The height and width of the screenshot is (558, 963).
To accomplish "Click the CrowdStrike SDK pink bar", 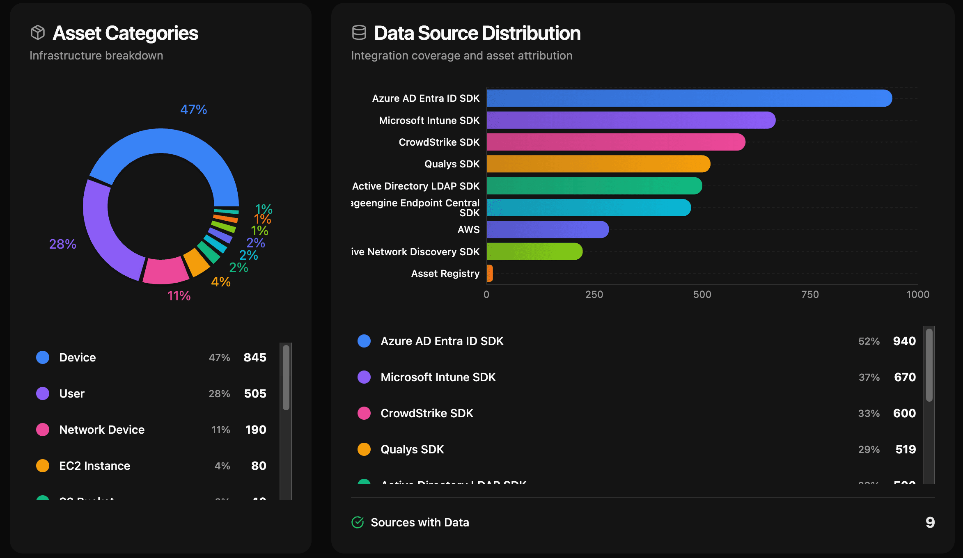I will 616,142.
